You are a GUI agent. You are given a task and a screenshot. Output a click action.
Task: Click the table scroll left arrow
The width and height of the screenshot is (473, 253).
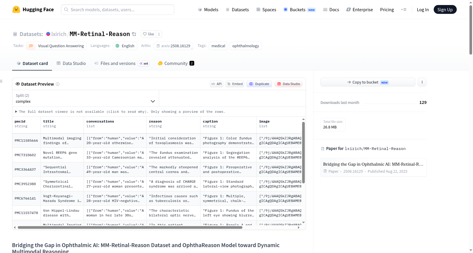[14, 228]
